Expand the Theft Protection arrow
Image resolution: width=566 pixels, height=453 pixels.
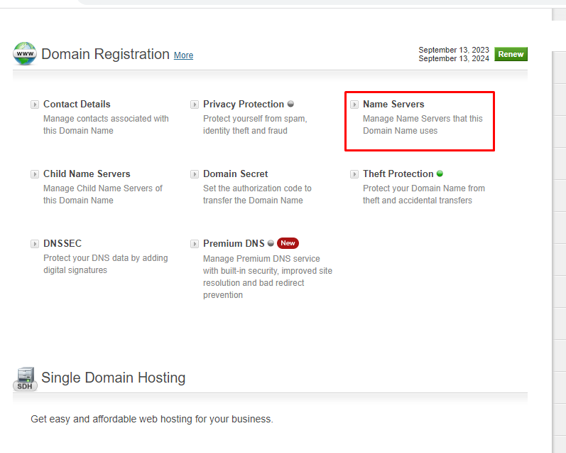[354, 174]
